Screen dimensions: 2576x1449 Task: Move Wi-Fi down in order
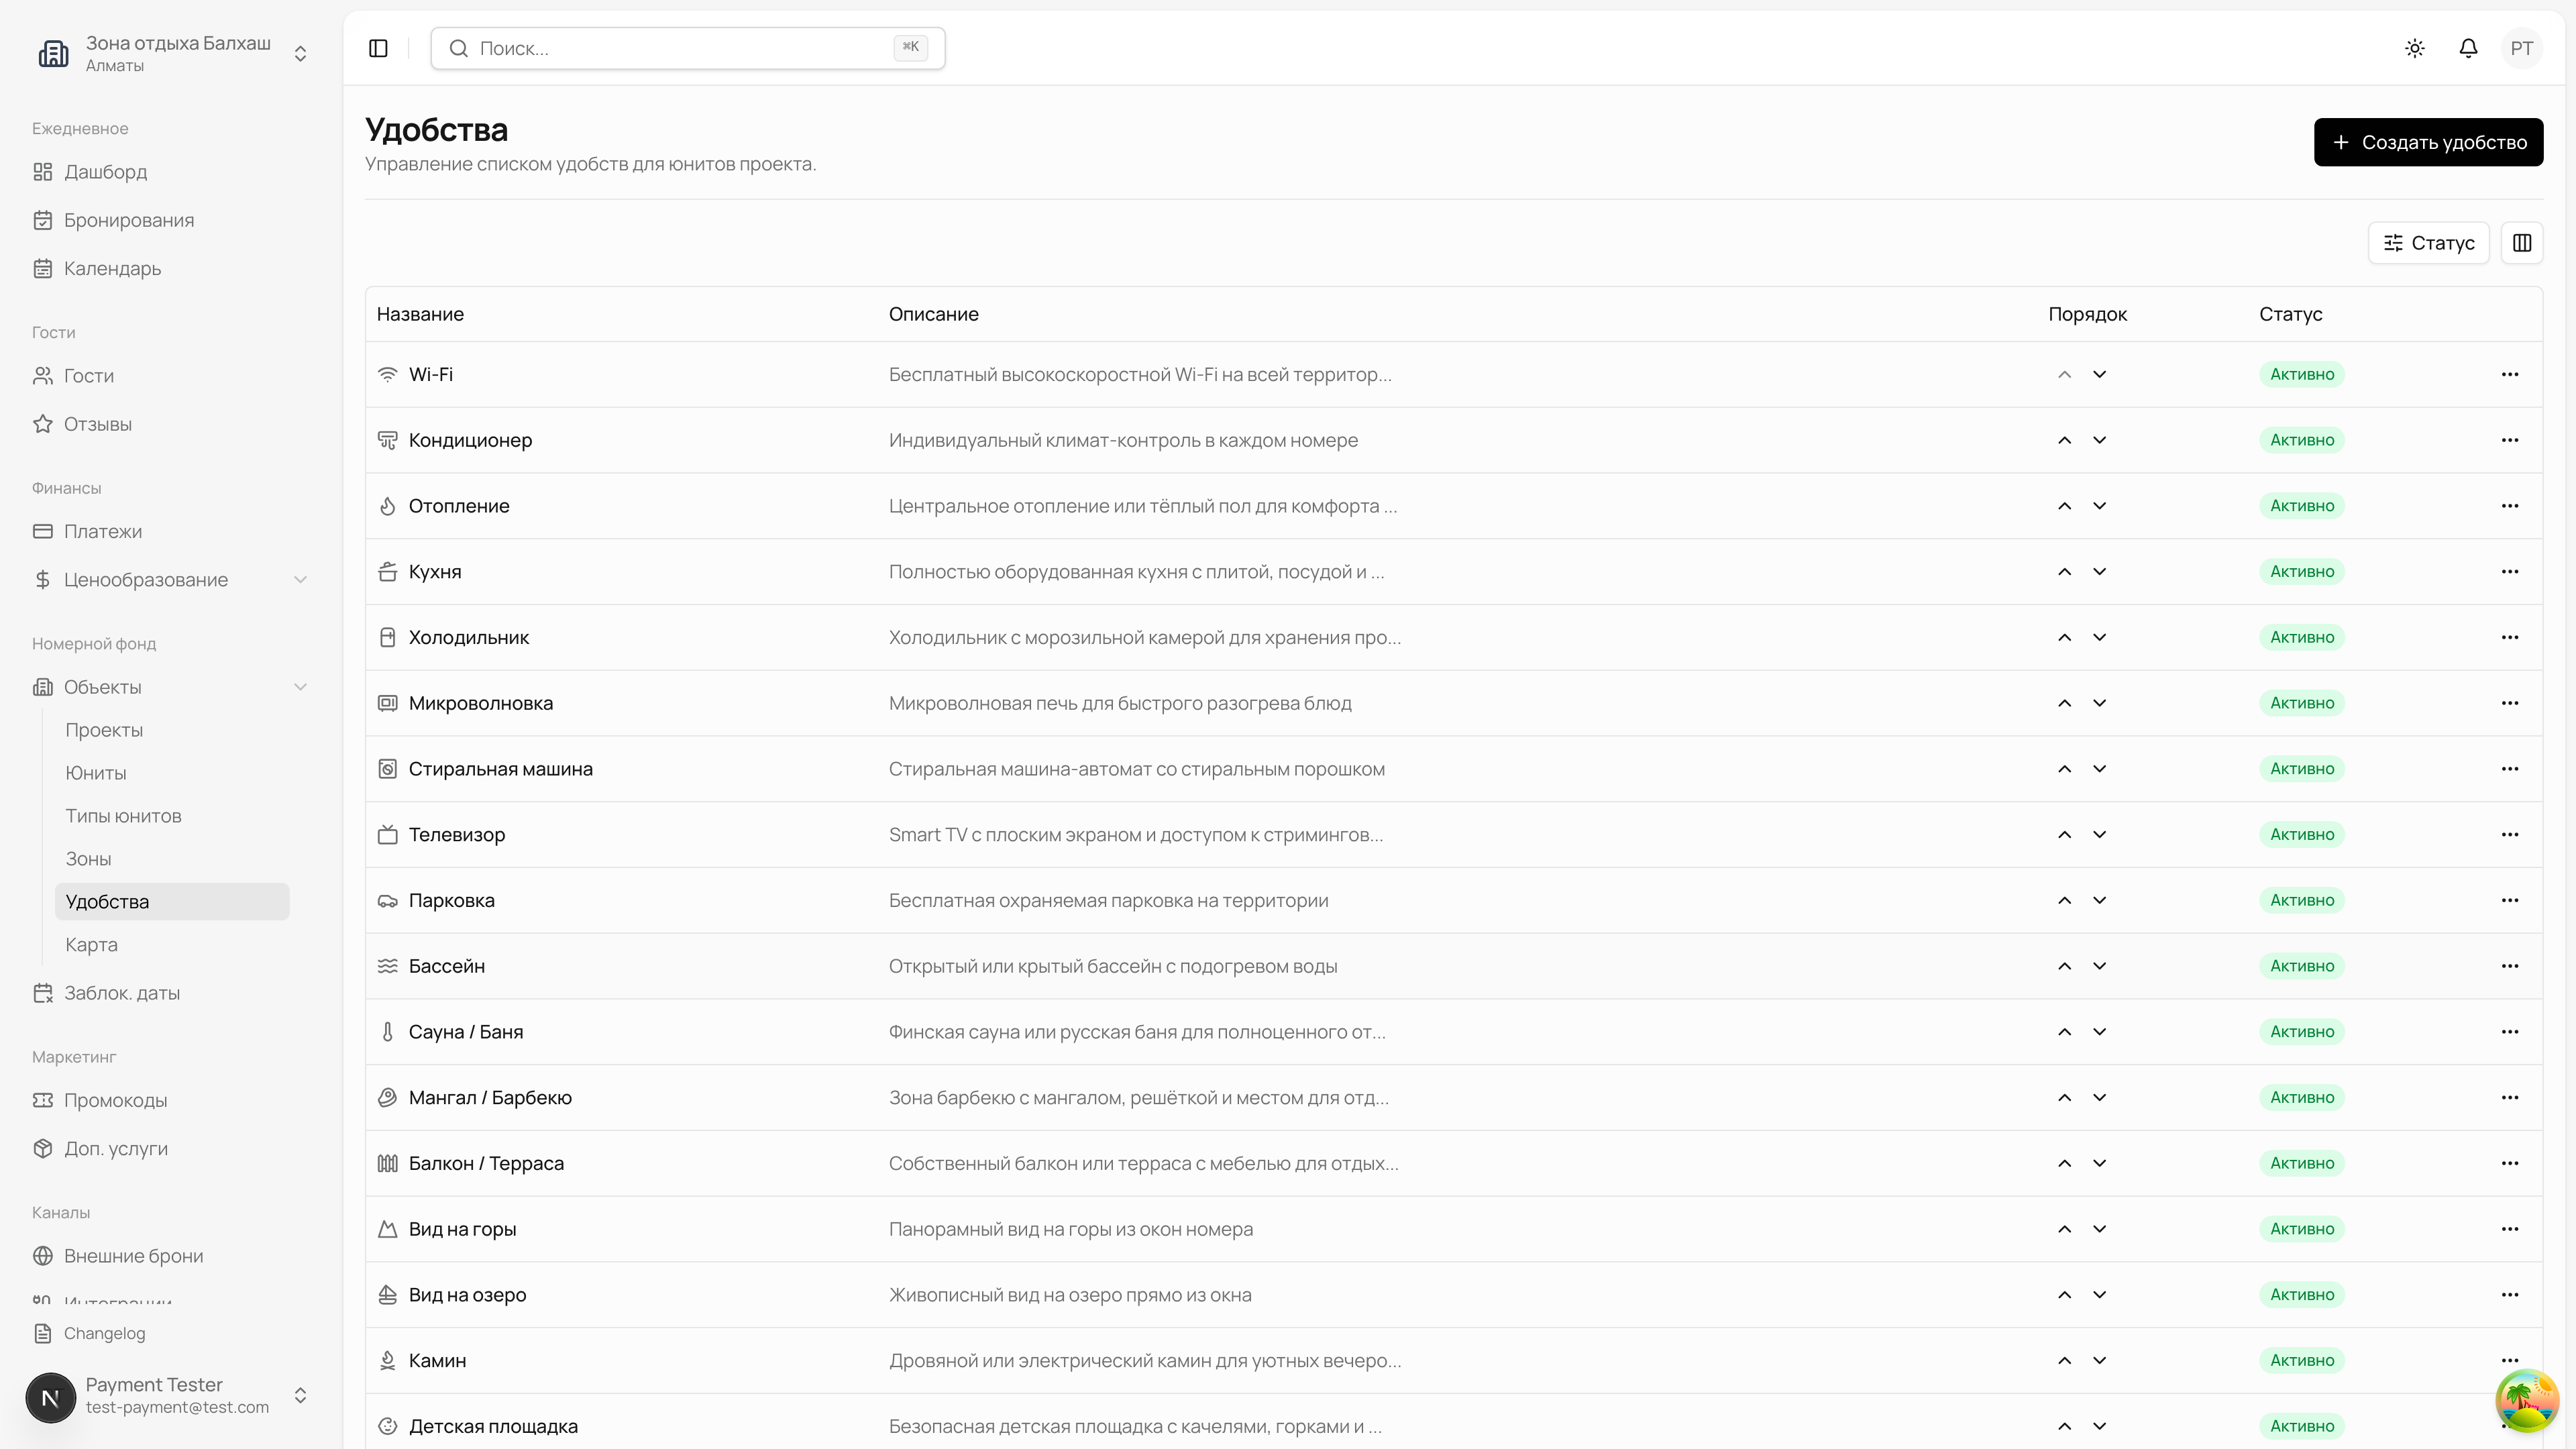(x=2099, y=374)
